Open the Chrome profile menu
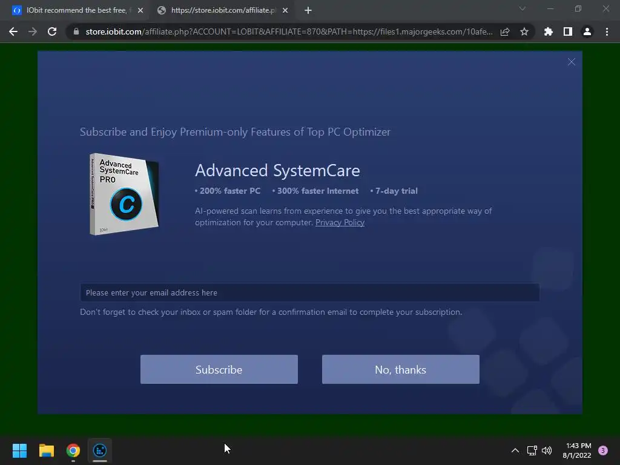The width and height of the screenshot is (620, 465). tap(587, 31)
